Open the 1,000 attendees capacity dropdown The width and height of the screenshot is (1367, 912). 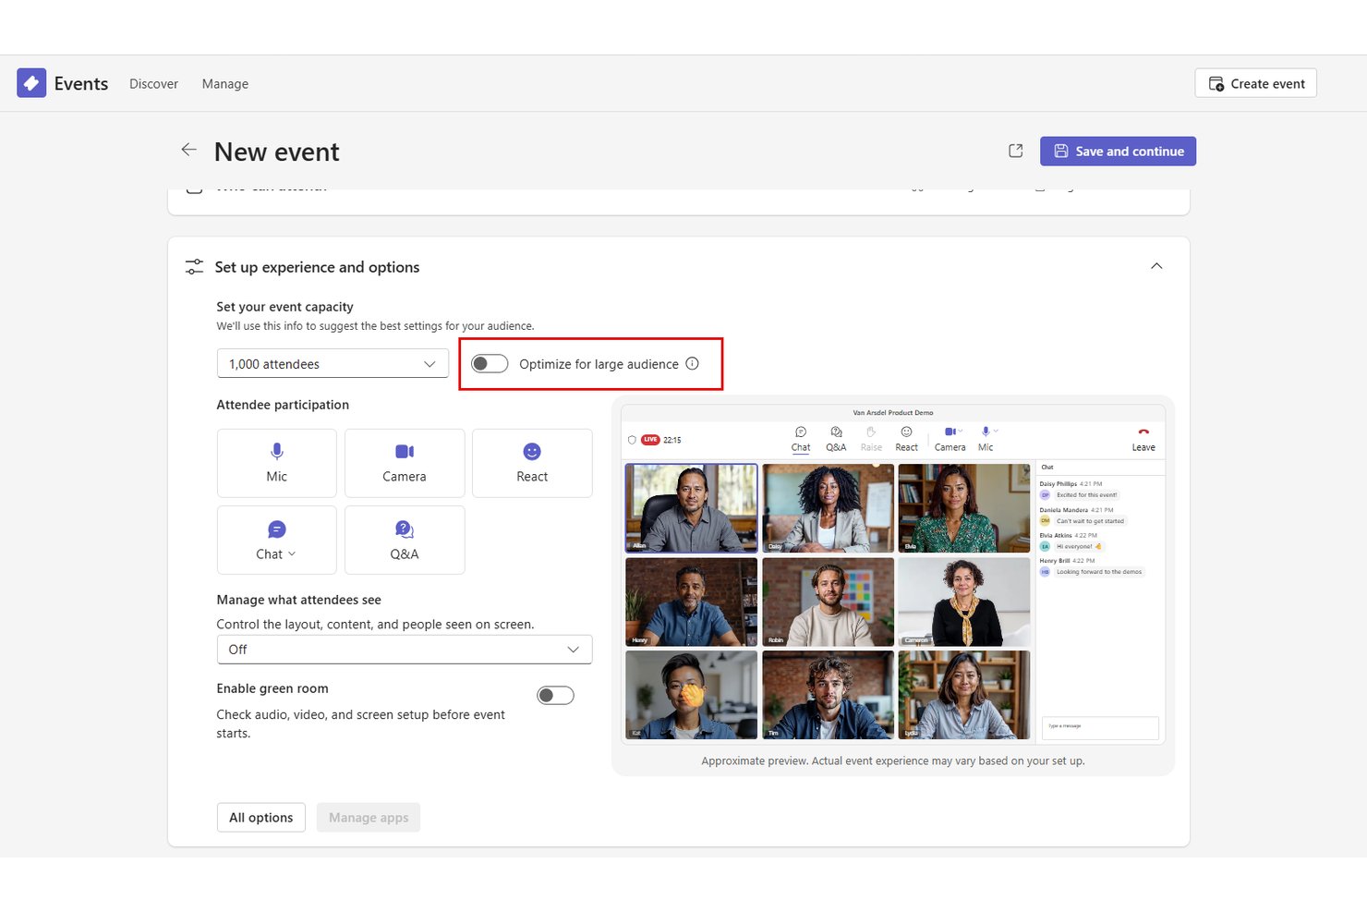coord(333,363)
